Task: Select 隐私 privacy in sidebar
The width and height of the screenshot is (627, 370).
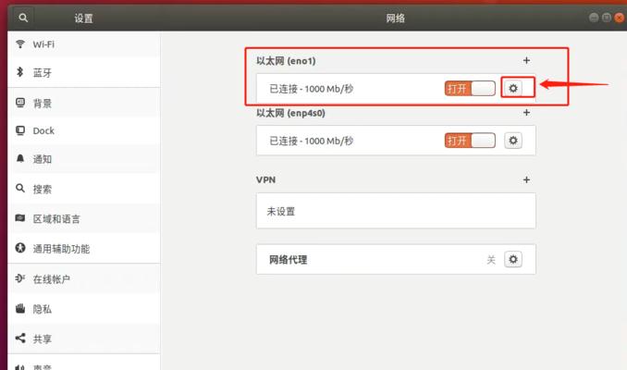Action: [x=84, y=309]
